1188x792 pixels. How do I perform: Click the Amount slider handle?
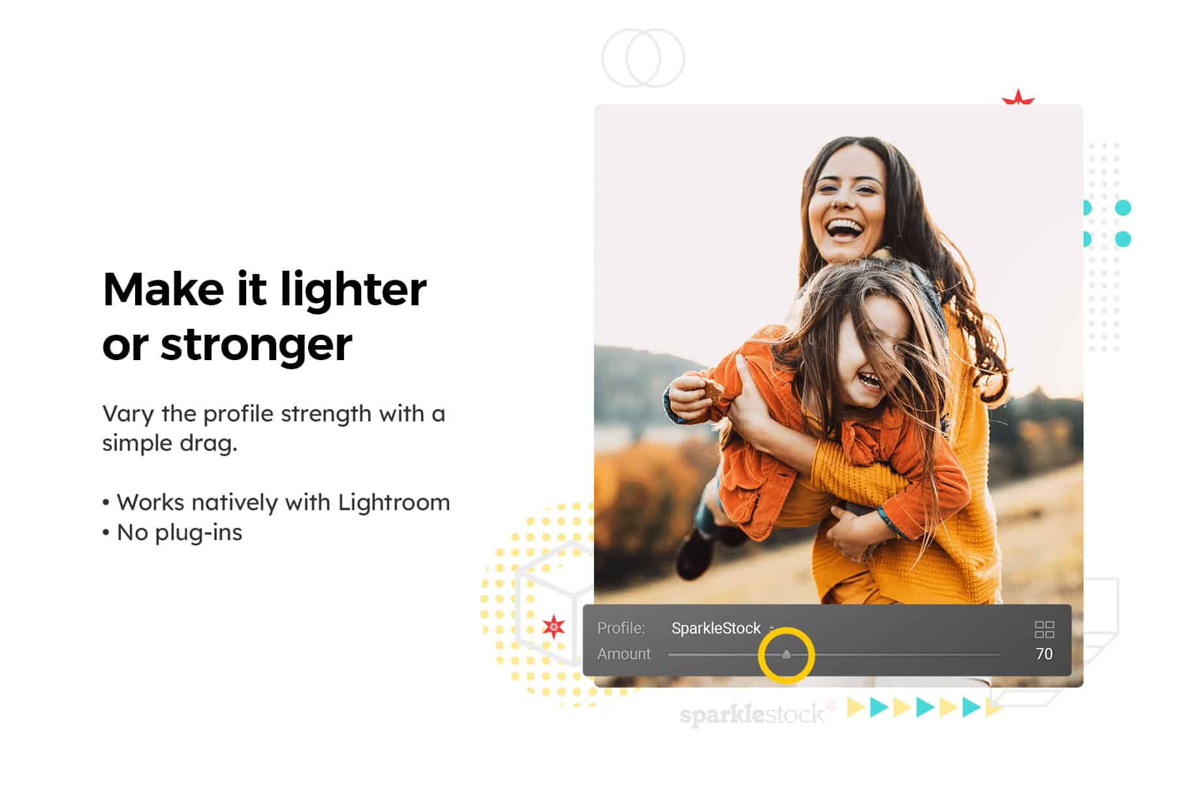point(786,654)
